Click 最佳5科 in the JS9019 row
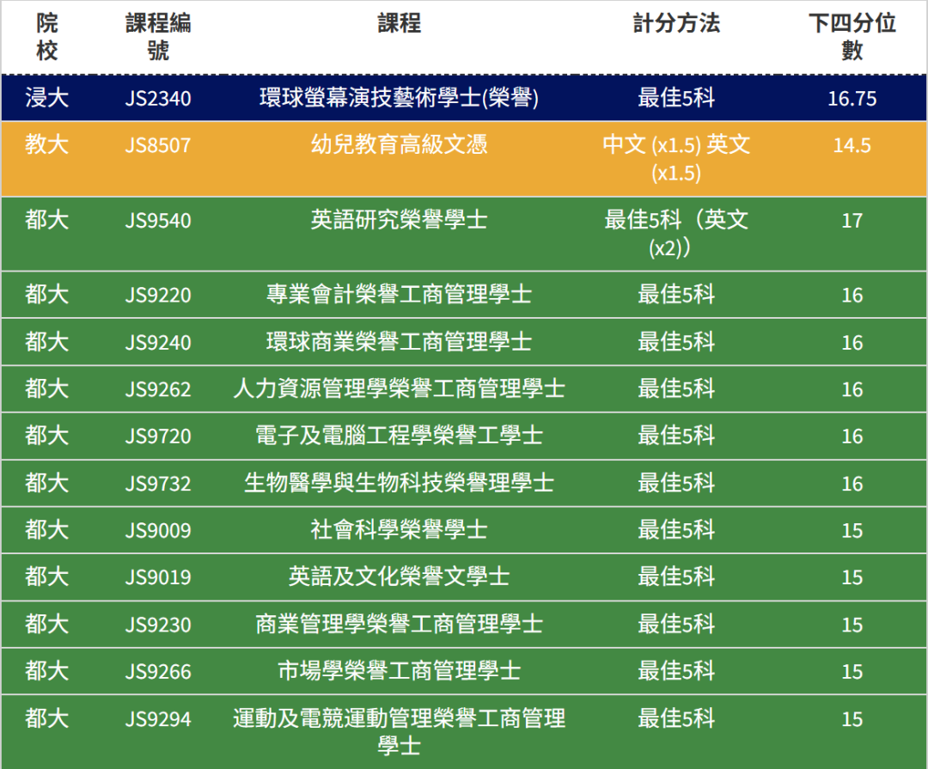The image size is (928, 769). point(676,577)
